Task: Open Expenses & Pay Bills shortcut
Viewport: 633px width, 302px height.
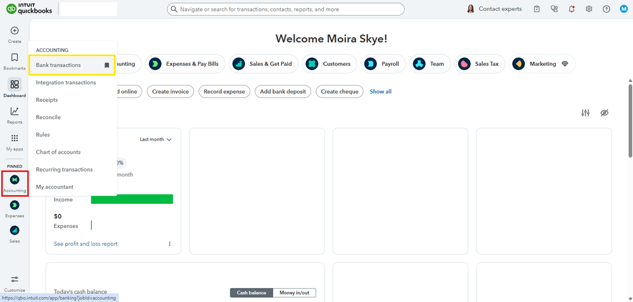Action: (x=185, y=64)
